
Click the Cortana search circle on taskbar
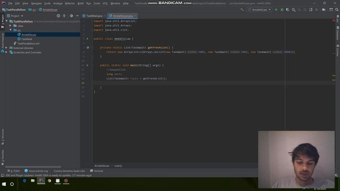[x=12, y=184]
